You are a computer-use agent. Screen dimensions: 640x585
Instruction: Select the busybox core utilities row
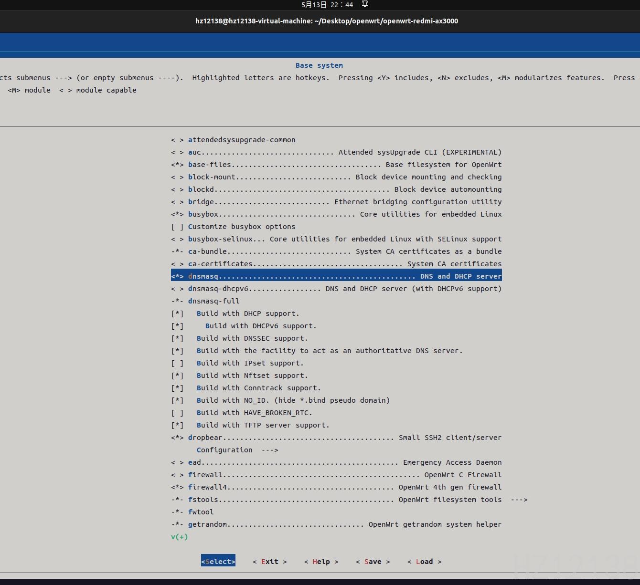click(x=336, y=214)
